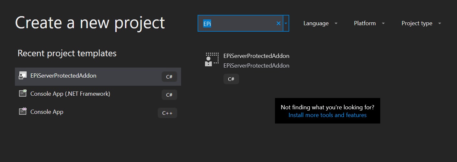Select the EPiServerProtectedAddon search result title
457x162 pixels.
pos(256,56)
